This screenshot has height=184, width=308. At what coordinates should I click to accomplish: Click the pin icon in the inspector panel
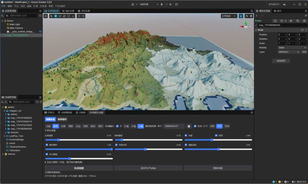[x=306, y=15]
